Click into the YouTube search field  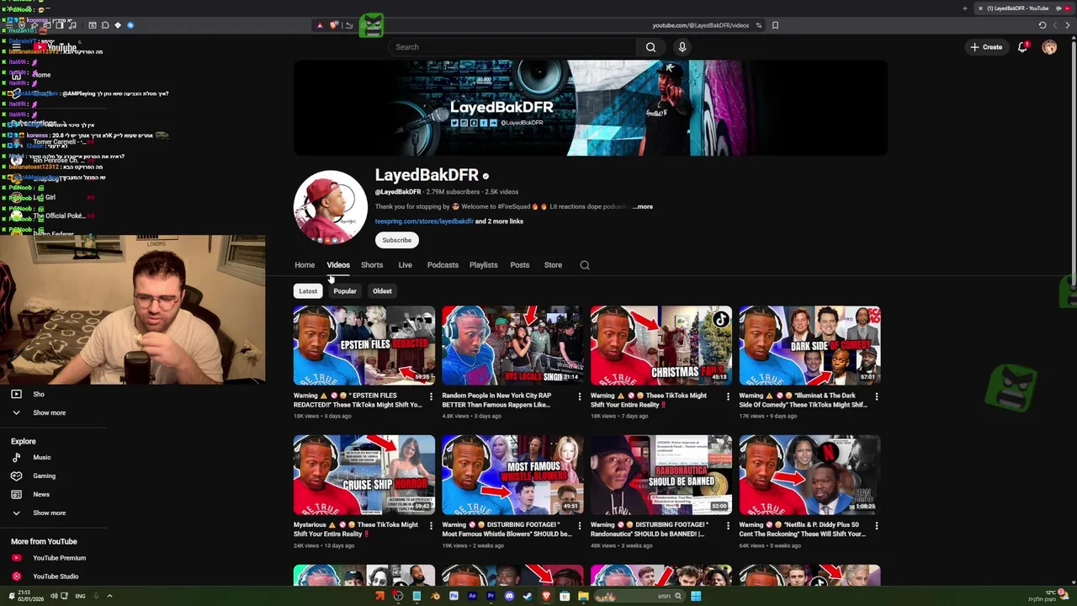(x=513, y=47)
